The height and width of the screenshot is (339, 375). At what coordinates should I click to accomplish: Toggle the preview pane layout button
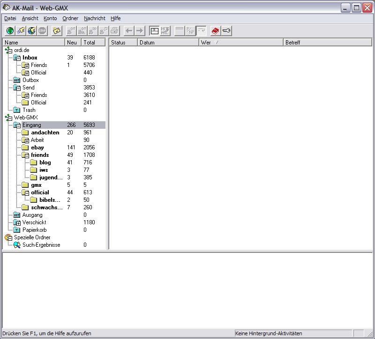155,31
